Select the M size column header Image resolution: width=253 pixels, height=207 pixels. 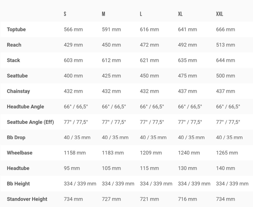103,14
